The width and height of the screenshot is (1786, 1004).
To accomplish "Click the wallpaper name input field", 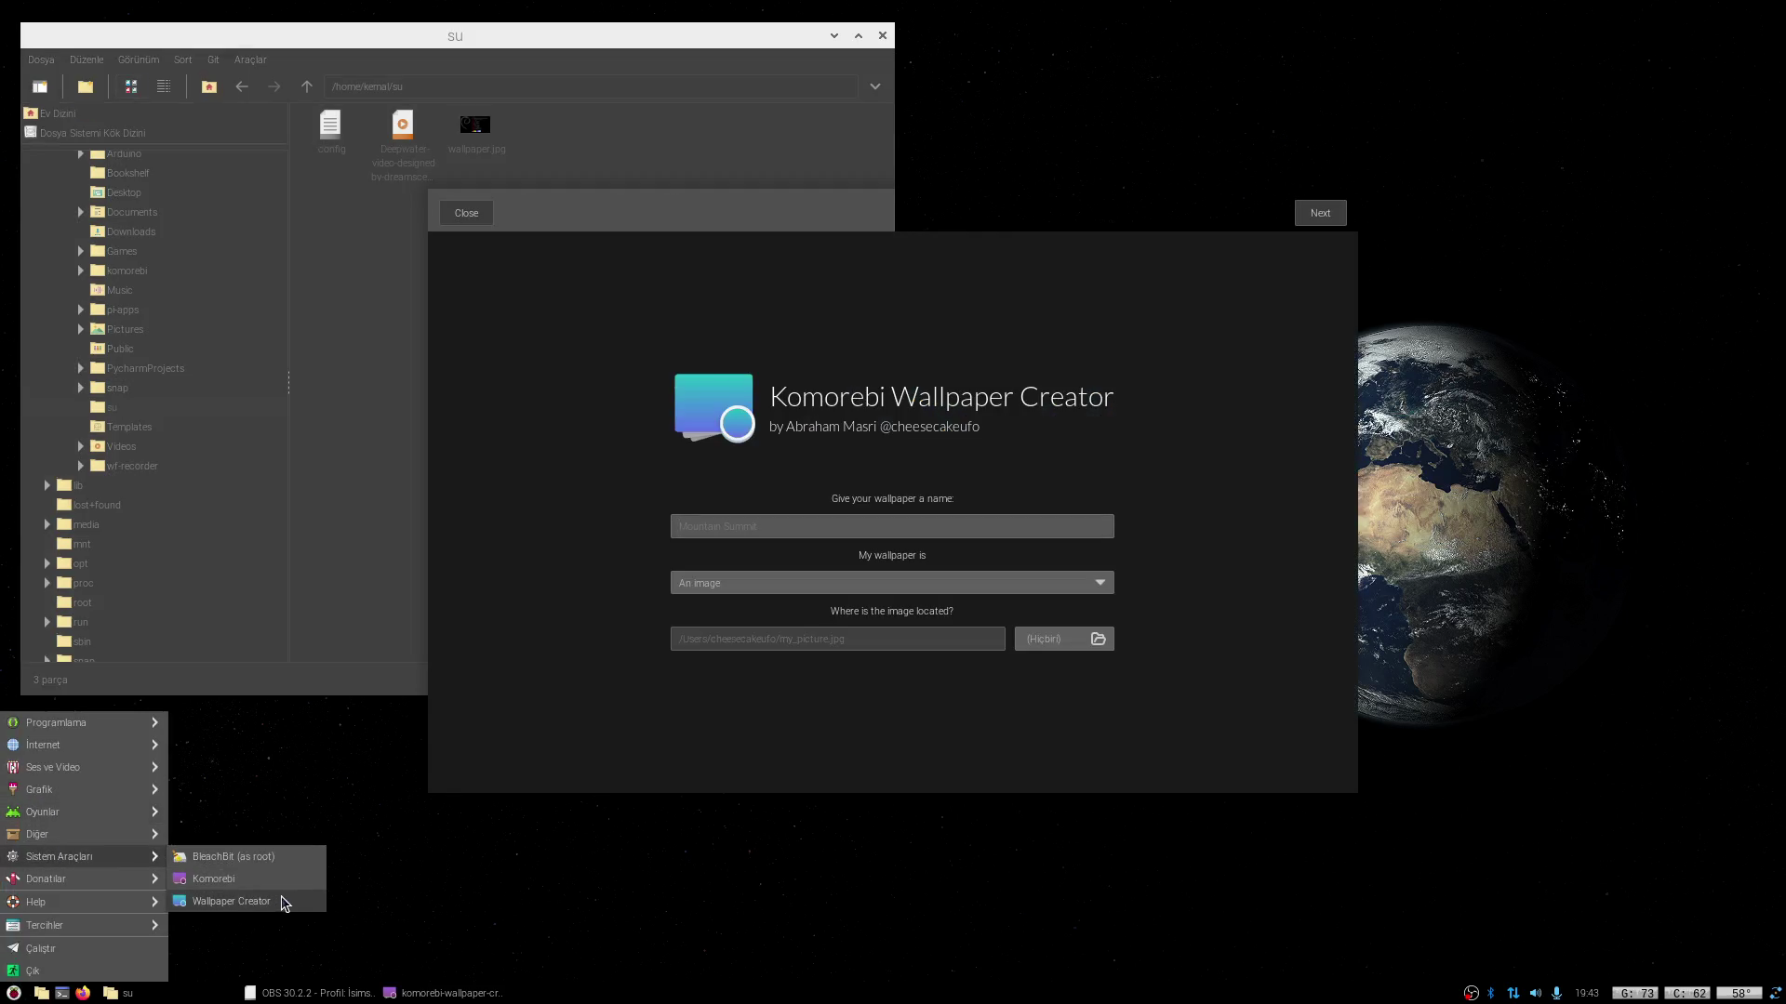I will (x=891, y=526).
